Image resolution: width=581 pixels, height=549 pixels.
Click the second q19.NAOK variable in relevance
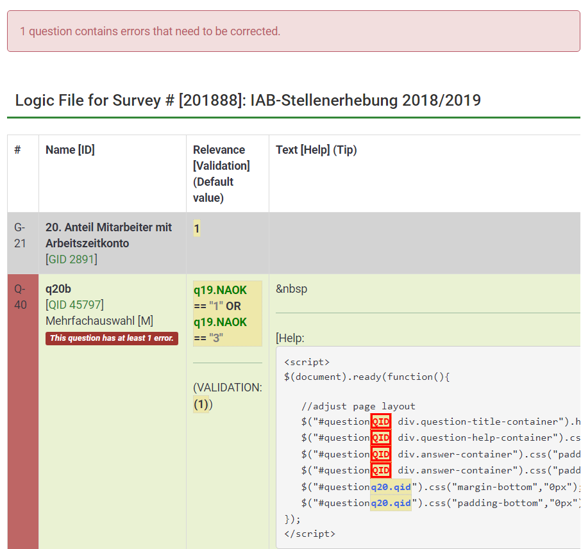coord(220,322)
